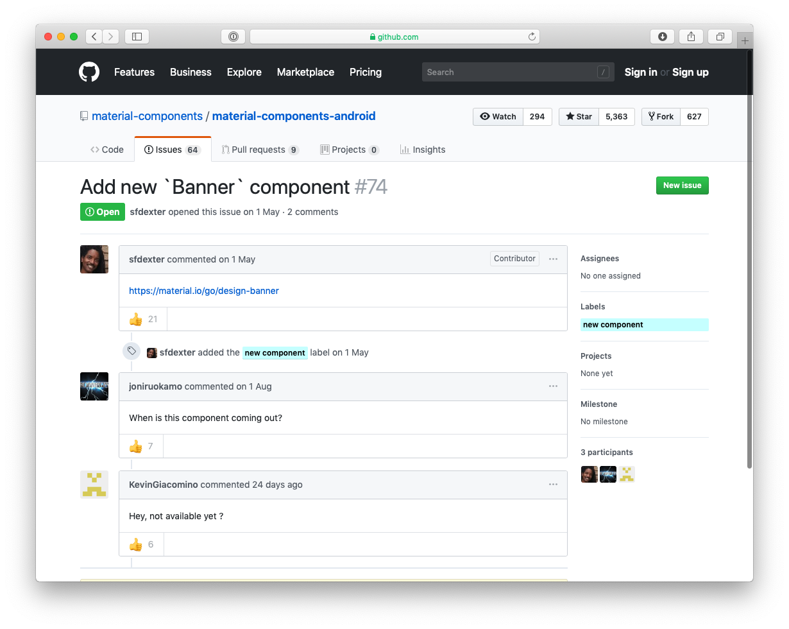The image size is (789, 629).
Task: Click Sign up
Action: (x=690, y=72)
